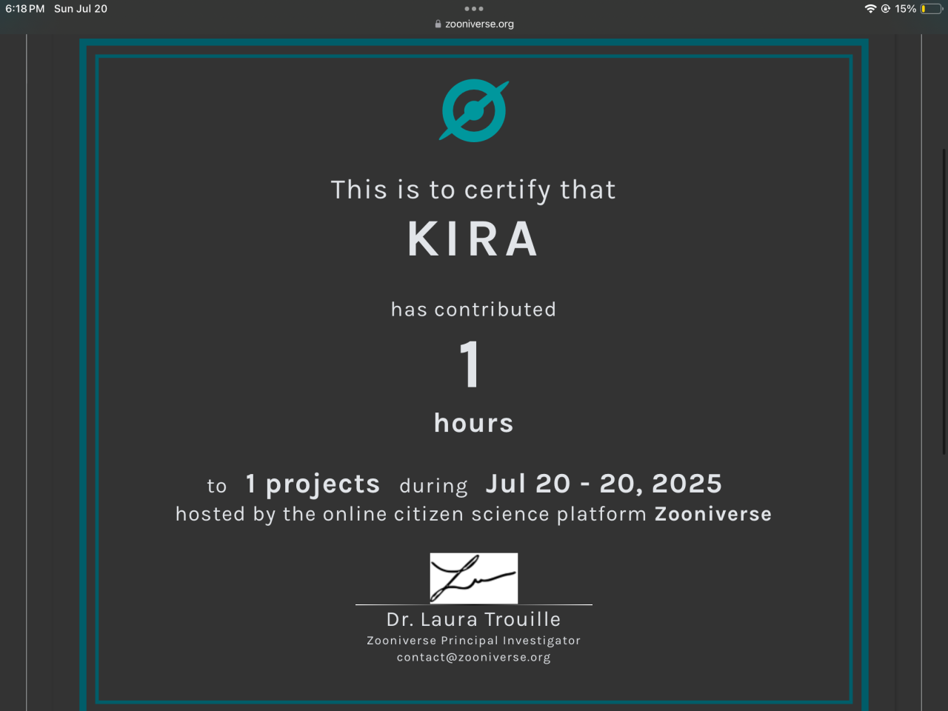Click the name 'Dr. Laura Trouille'

point(474,619)
